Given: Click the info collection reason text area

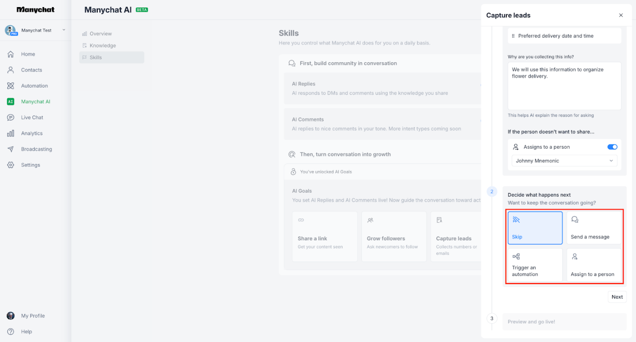Looking at the screenshot, I should [564, 86].
